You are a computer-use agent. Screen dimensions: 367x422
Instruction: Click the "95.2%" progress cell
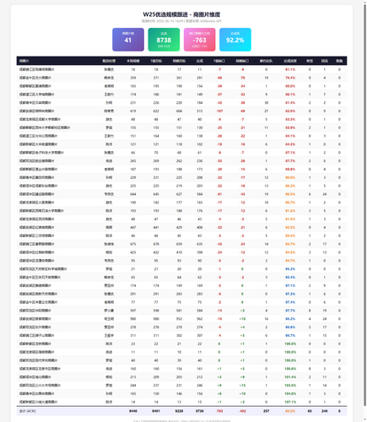[x=290, y=269]
